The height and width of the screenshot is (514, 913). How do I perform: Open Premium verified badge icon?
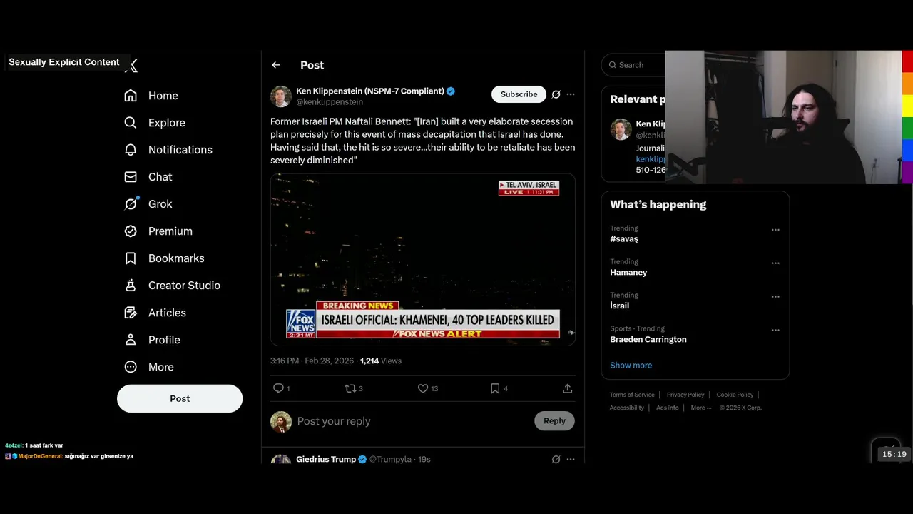coord(131,231)
